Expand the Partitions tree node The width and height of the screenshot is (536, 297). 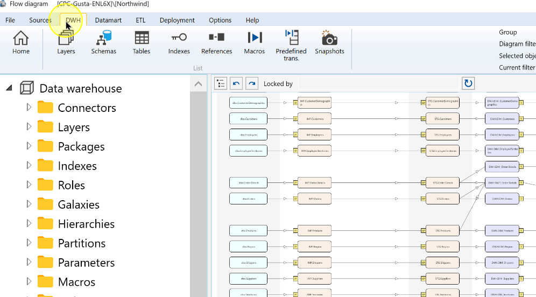click(29, 243)
